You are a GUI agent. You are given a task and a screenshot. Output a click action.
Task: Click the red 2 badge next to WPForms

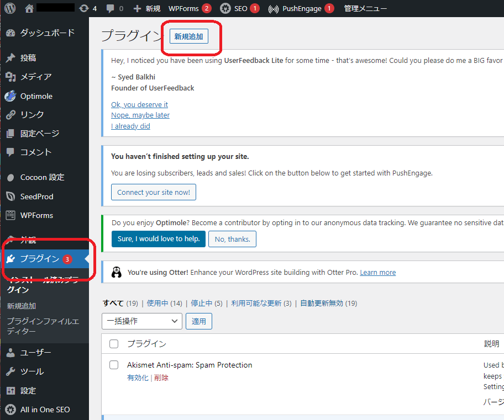(207, 8)
